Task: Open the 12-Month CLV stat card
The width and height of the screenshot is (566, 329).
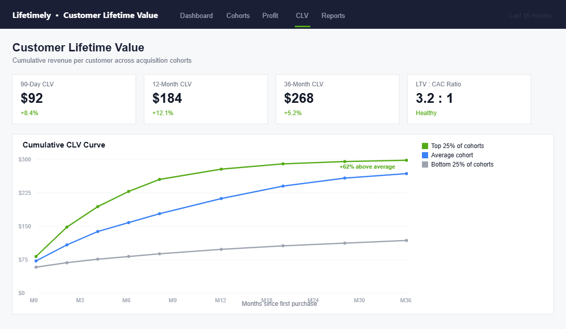Action: 206,99
